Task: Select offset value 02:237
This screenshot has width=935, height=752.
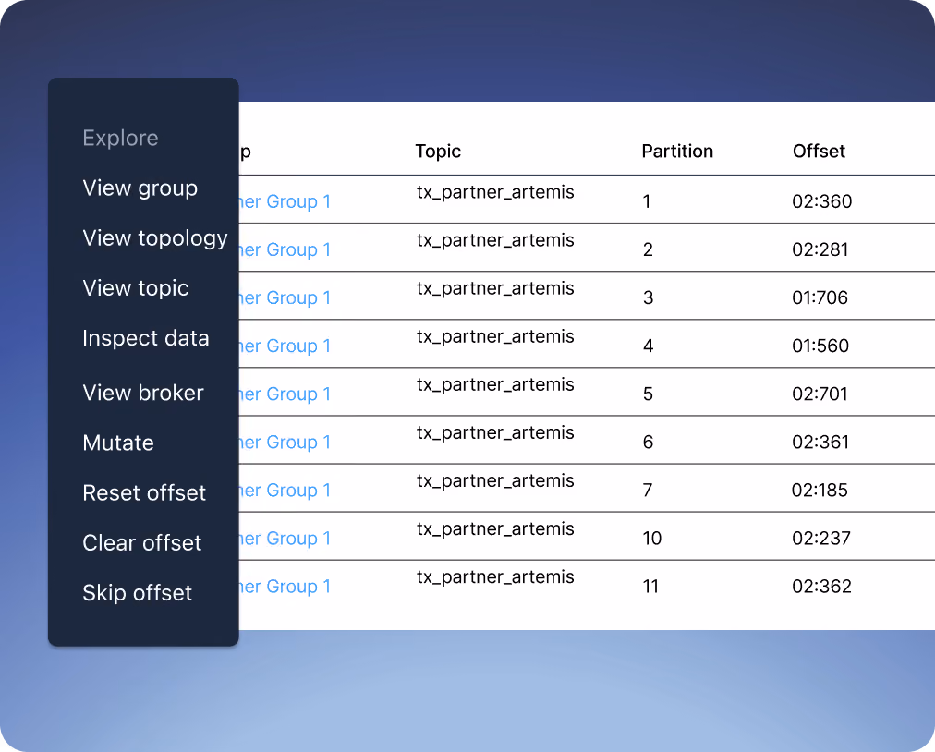Action: (821, 539)
